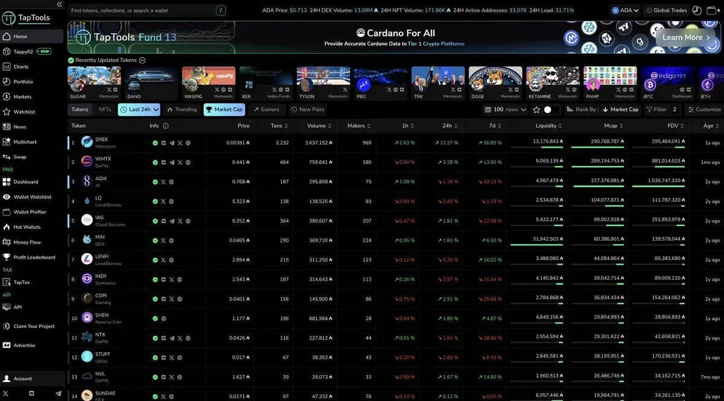
Task: Sort by the 7d column header
Action: click(494, 126)
